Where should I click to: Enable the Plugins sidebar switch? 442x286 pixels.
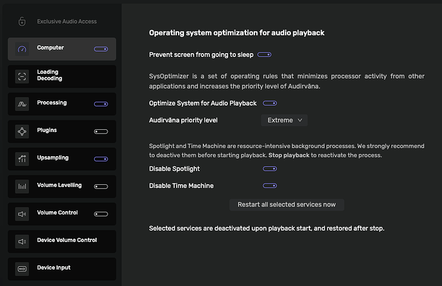click(x=101, y=131)
